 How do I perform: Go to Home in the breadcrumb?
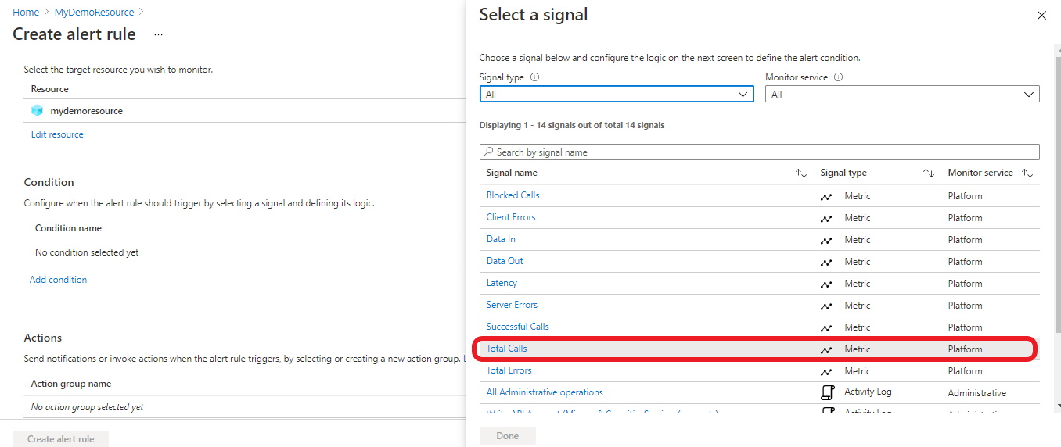(x=26, y=13)
